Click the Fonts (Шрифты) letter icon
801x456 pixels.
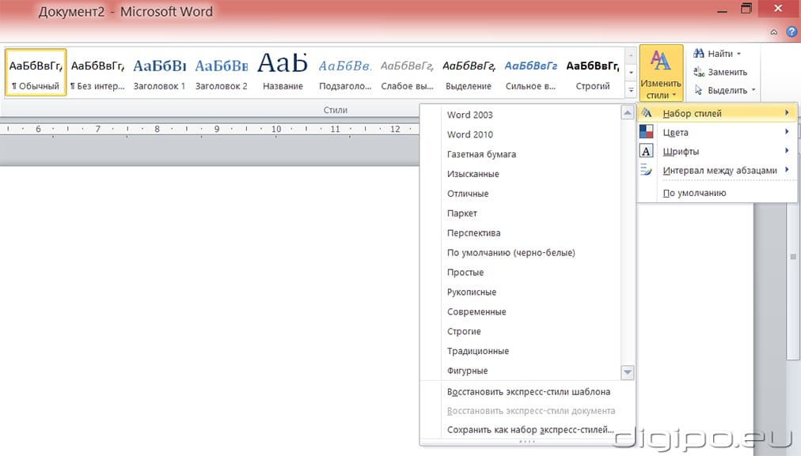pos(646,151)
